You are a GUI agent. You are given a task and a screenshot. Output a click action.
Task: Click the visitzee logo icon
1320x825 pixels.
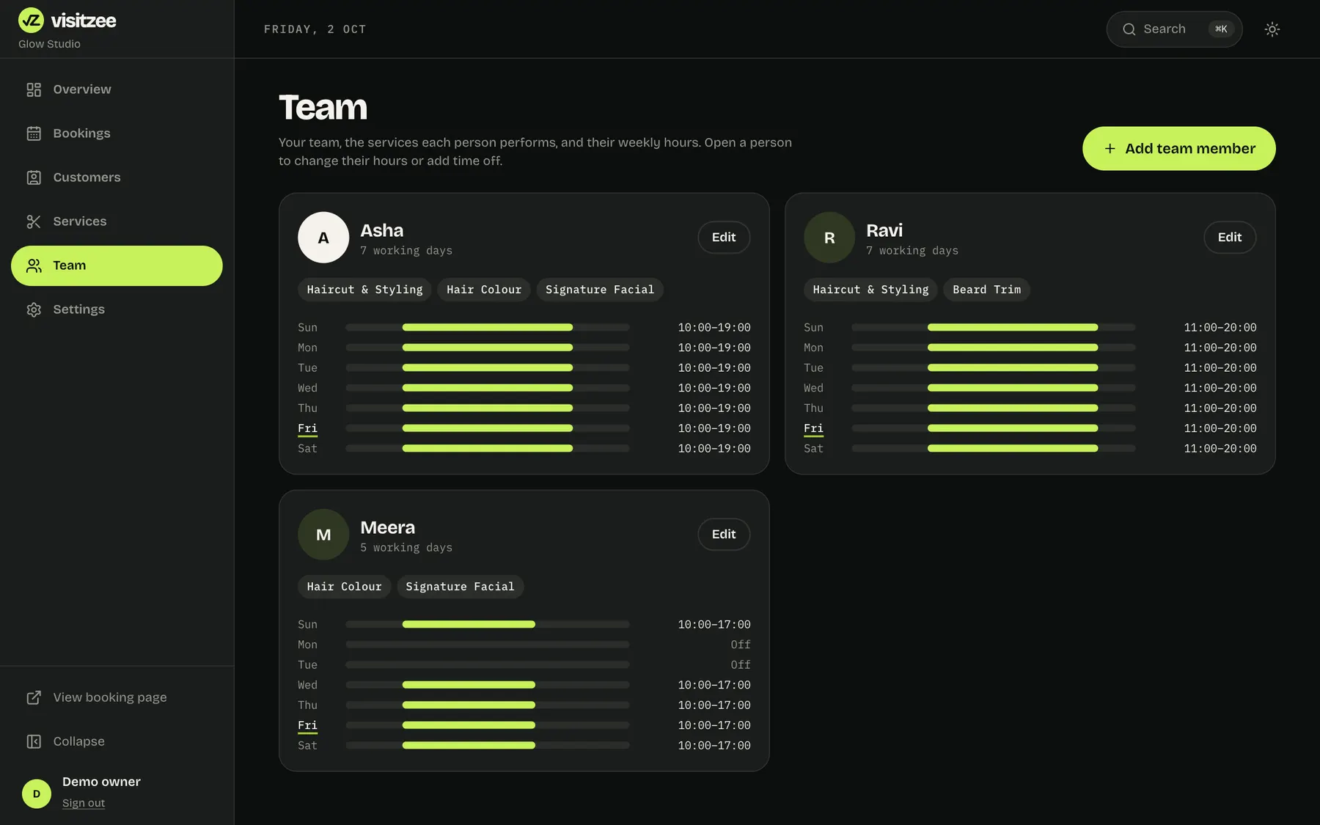click(x=31, y=21)
